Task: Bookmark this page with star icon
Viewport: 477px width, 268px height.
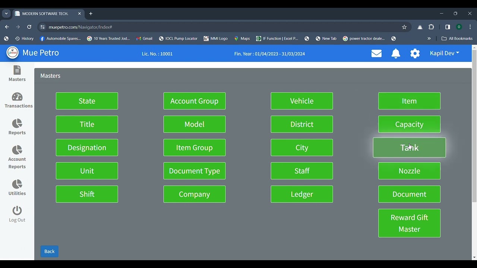Action: [x=404, y=27]
